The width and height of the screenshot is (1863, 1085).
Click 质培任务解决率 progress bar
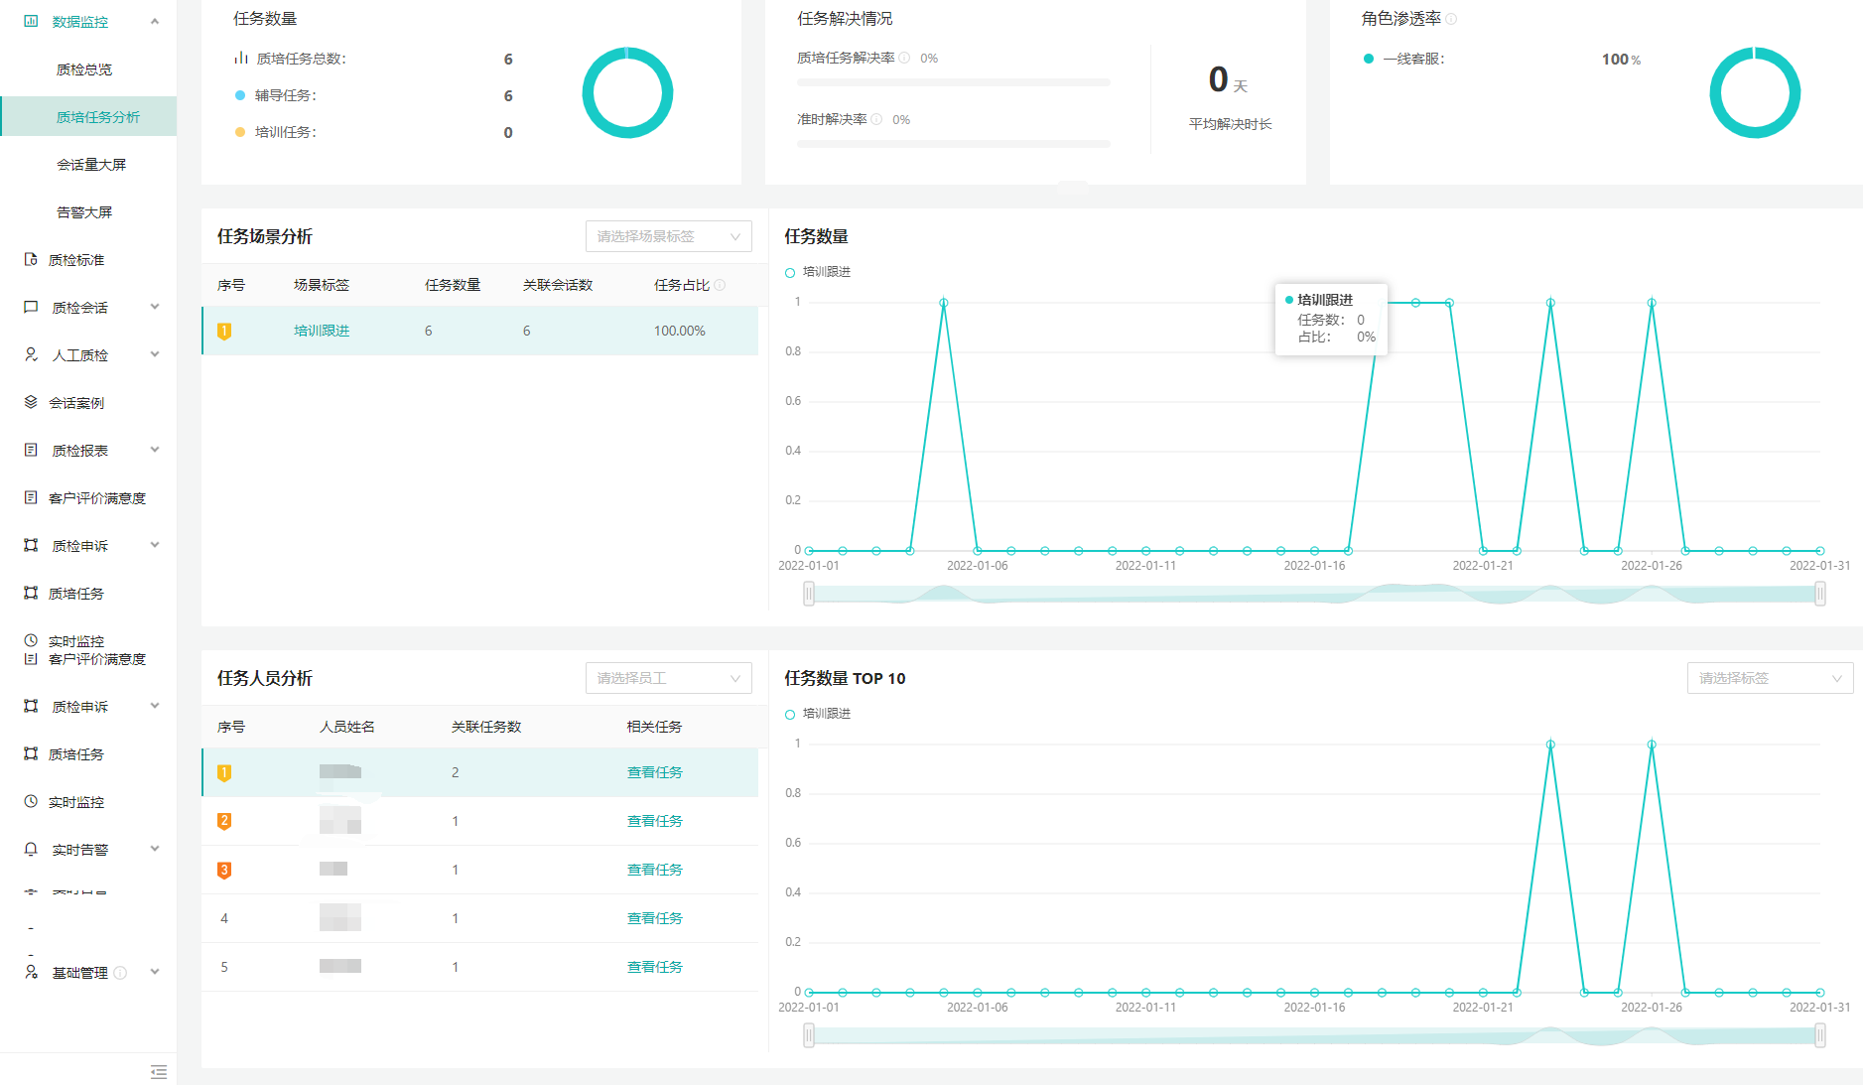[953, 82]
